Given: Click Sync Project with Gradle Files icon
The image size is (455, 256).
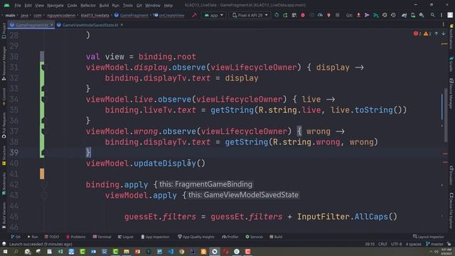Looking at the screenshot, I should 404,15.
